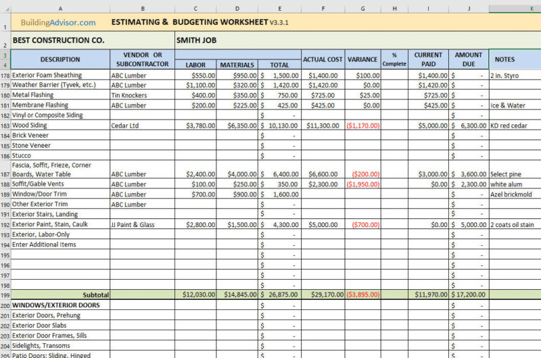This screenshot has width=541, height=358.
Task: Select subtotal labor $12,030.00 cell
Action: (x=195, y=295)
